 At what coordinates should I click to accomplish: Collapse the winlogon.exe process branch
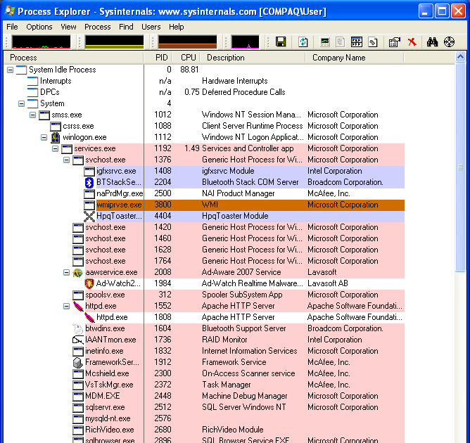[44, 137]
